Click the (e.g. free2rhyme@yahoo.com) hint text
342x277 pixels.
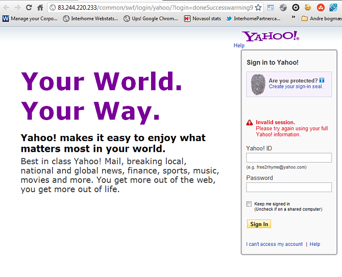[276, 167]
